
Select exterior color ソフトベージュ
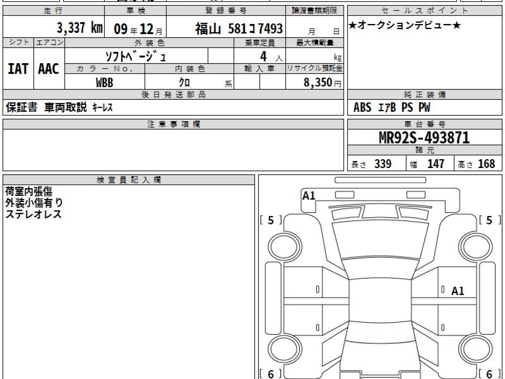pos(136,56)
